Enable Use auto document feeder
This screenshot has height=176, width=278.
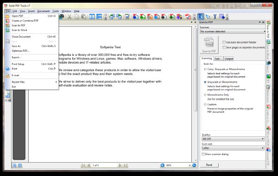coord(224,42)
